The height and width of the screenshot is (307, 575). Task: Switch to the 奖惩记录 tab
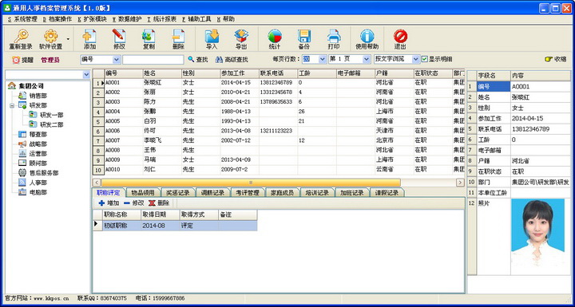click(x=178, y=193)
